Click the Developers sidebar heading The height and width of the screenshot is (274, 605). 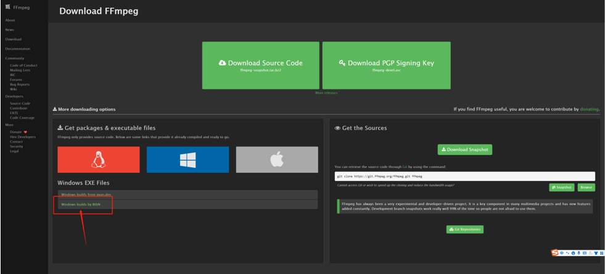pos(14,96)
